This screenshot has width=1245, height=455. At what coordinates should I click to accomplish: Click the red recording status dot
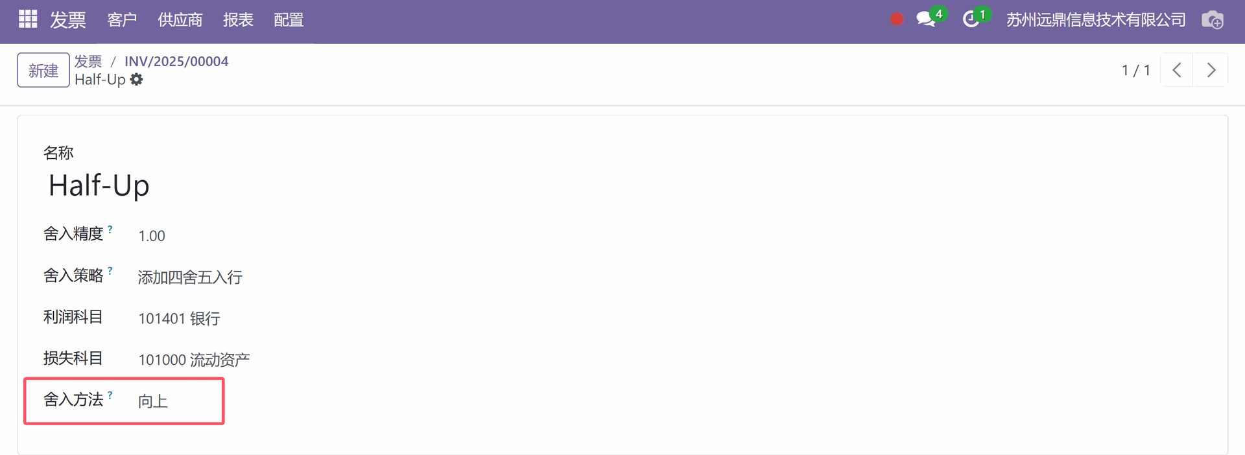click(897, 19)
